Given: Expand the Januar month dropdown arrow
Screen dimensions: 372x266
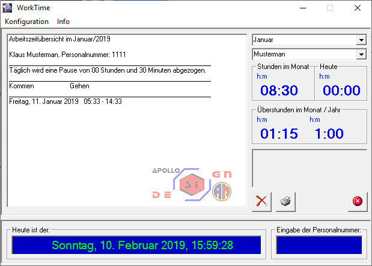Looking at the screenshot, I should click(361, 40).
